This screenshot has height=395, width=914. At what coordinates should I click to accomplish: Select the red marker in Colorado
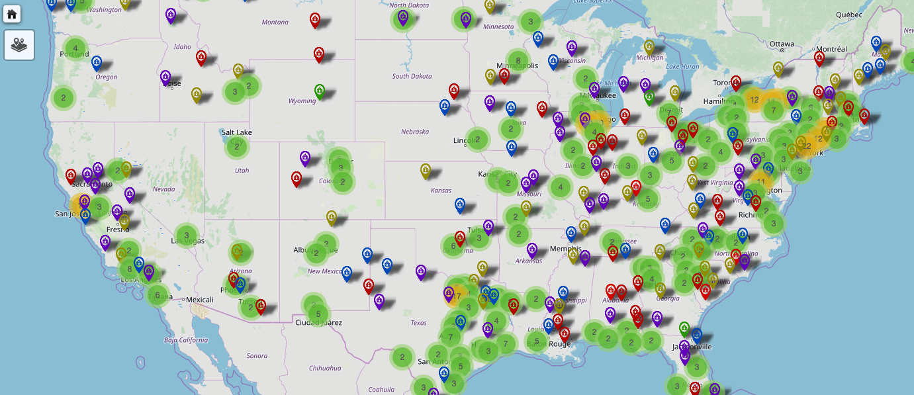click(x=296, y=177)
